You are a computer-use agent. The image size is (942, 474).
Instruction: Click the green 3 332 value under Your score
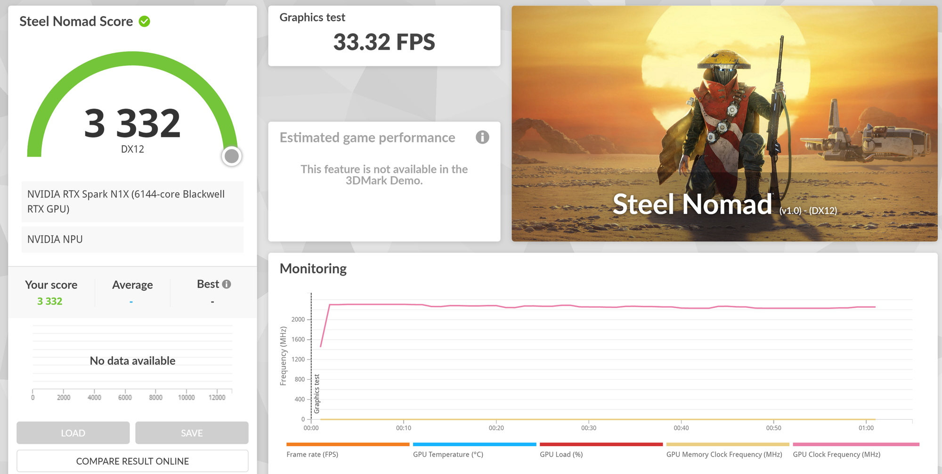50,301
